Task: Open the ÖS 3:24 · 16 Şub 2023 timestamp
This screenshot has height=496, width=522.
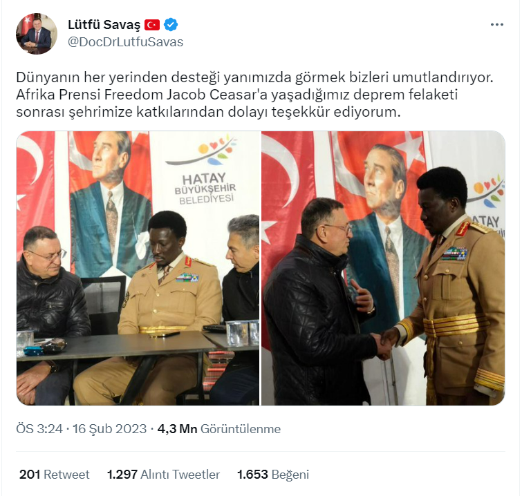Action: tap(81, 429)
